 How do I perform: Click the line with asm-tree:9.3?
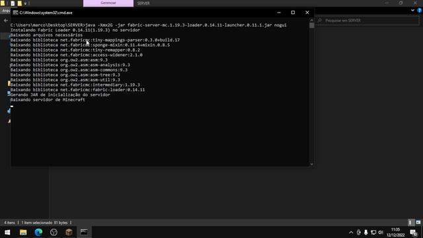(x=65, y=75)
